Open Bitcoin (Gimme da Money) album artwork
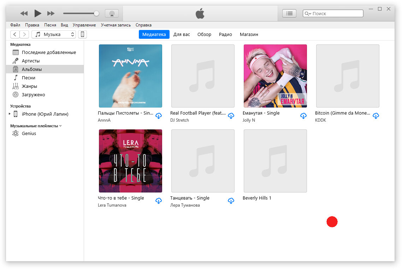 click(x=348, y=76)
